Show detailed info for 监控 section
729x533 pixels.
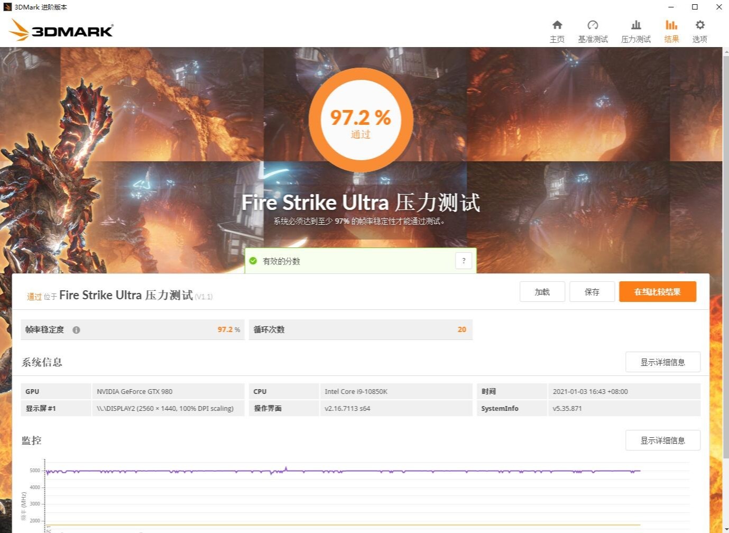coord(662,440)
